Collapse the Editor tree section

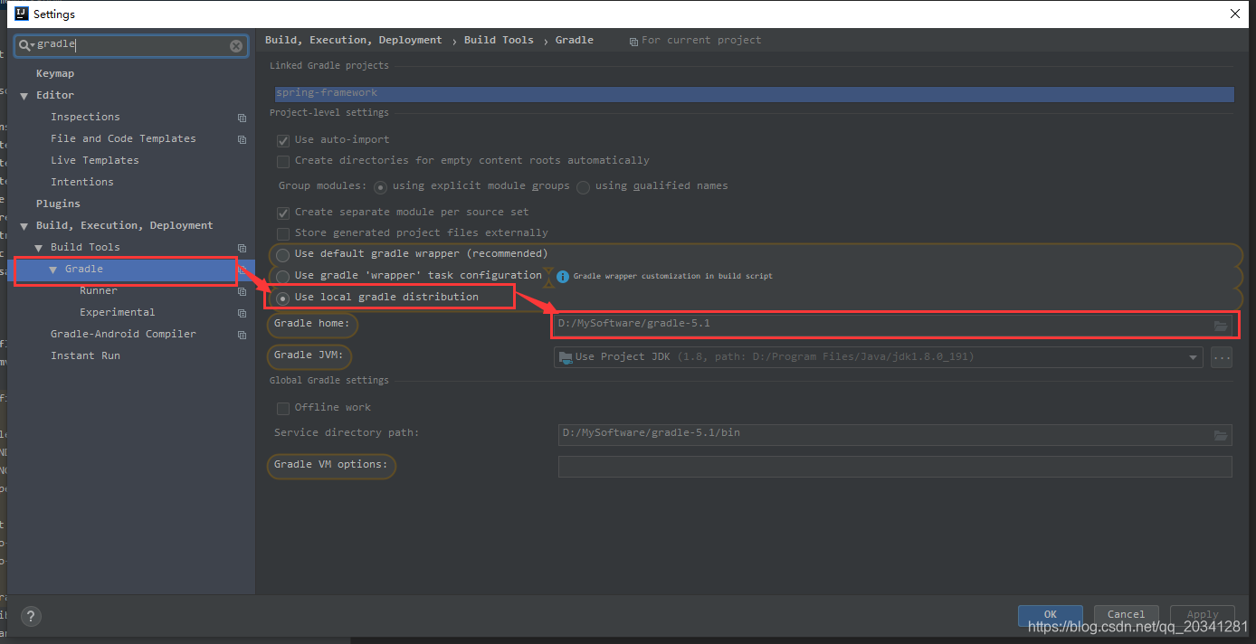[x=24, y=96]
